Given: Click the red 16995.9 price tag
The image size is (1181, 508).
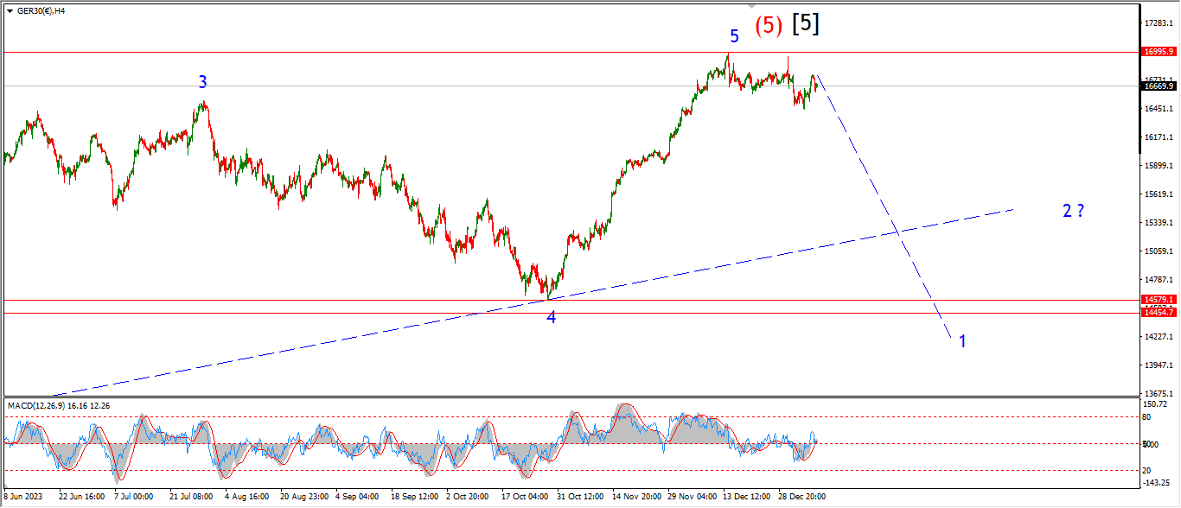Looking at the screenshot, I should 1159,52.
